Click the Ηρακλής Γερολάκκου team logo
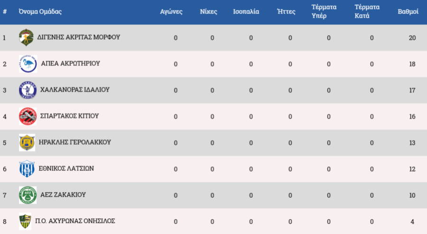 (27, 142)
